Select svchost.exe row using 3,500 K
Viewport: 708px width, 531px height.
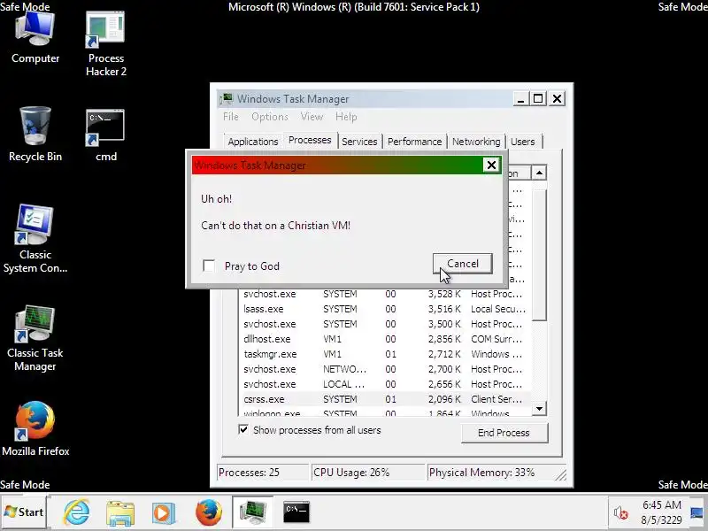tap(385, 324)
